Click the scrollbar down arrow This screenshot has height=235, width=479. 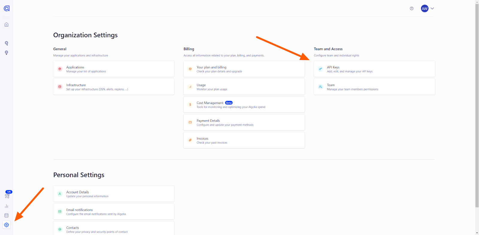[x=477, y=233]
